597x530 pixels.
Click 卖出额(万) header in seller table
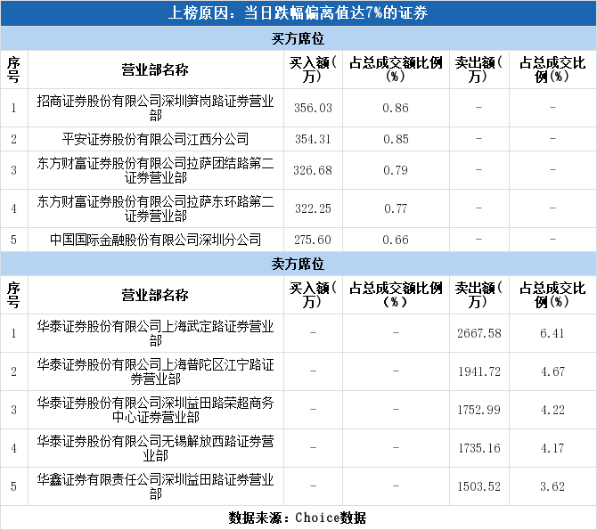click(x=479, y=296)
